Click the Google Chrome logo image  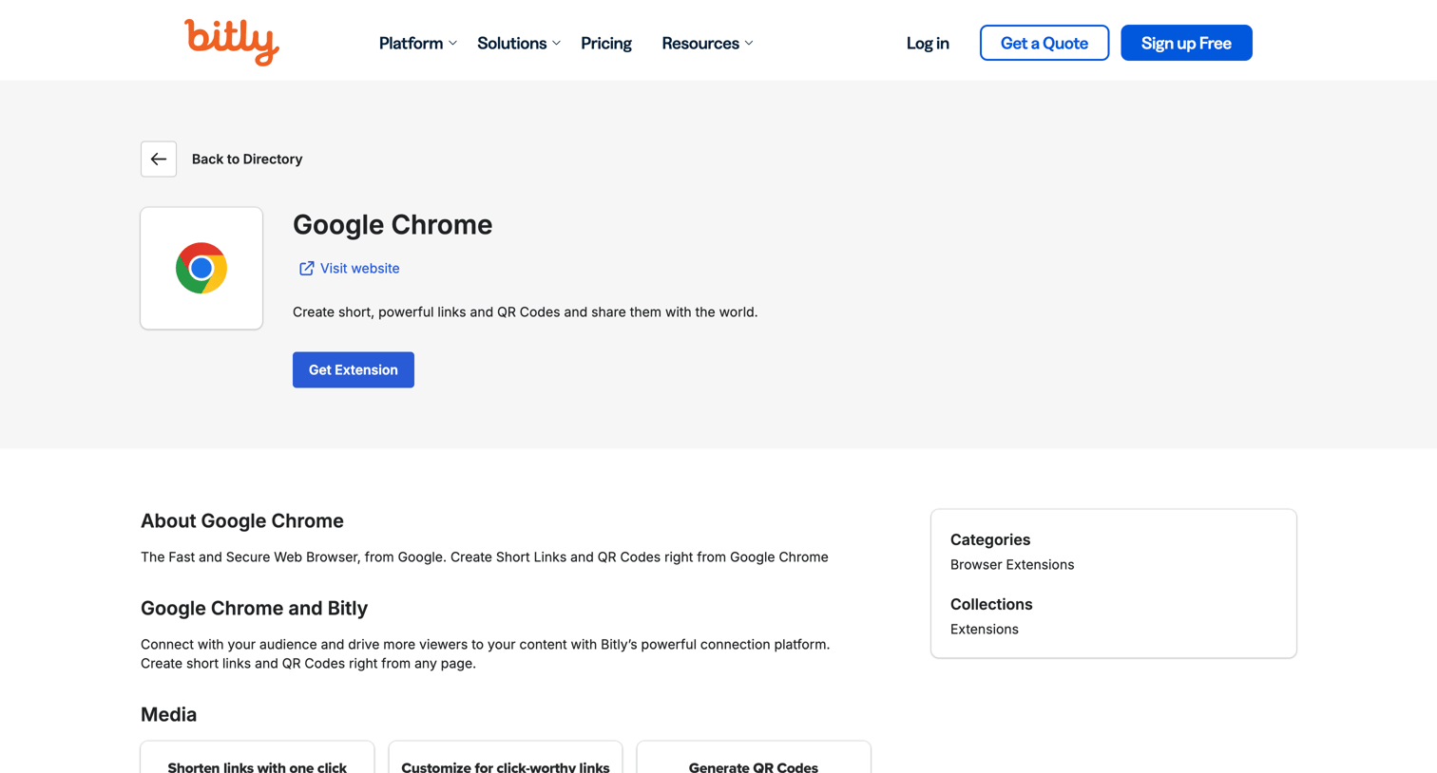[x=201, y=268]
